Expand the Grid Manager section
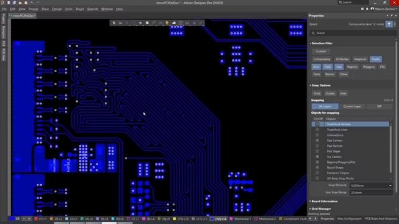Viewport: 399px width, 224px height. pyautogui.click(x=310, y=208)
